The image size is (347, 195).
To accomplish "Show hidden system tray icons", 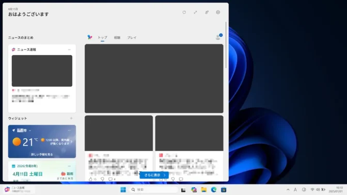I will point(288,190).
